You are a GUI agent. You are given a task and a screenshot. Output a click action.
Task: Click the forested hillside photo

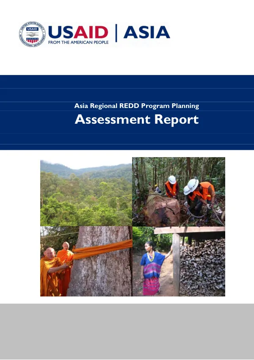pyautogui.click(x=86, y=193)
